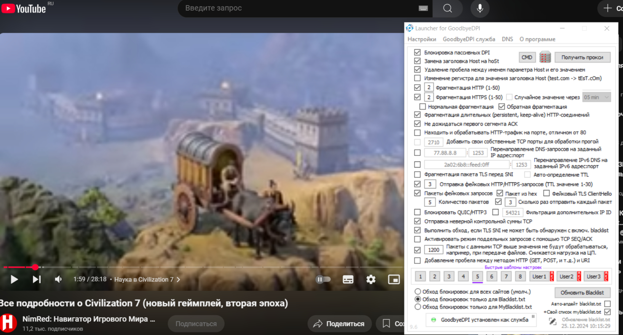Select 'Обход блокировок только для MyBlacklist.txt'

[418, 307]
